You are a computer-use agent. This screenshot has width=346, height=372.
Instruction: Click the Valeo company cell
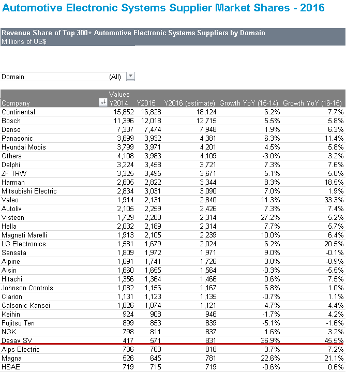click(10, 200)
